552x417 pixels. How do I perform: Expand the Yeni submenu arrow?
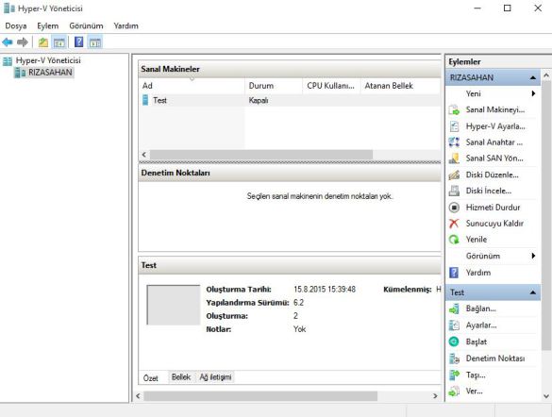click(533, 93)
